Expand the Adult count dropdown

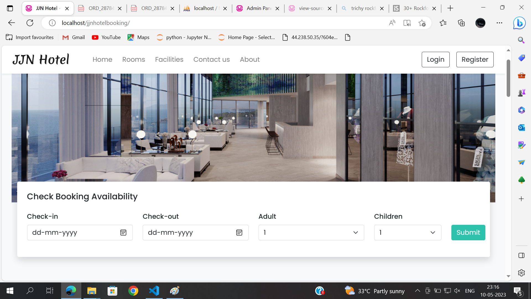pos(311,233)
